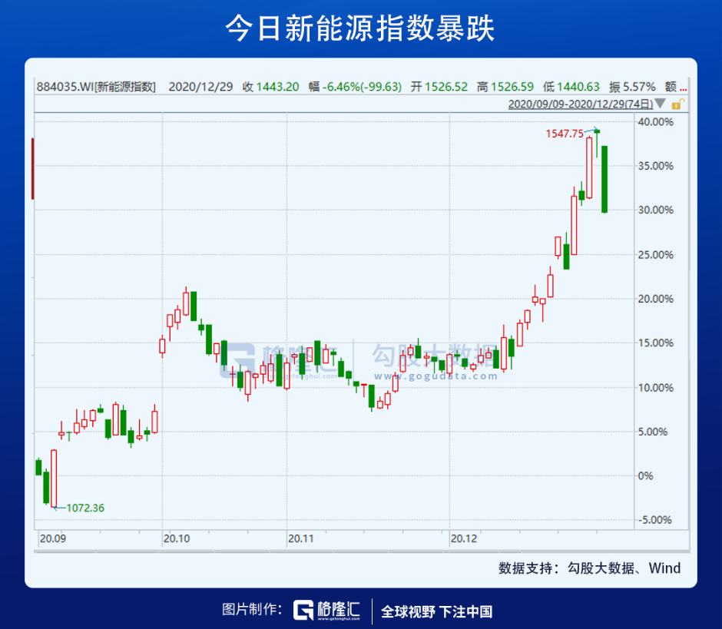Select the tall green candlestick on far right
Viewport: 722px width, 629px height.
[x=604, y=180]
